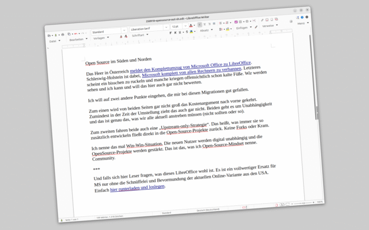The image size is (369, 230).
Task: Click the insert hyperlink icon
Action: click(x=261, y=20)
